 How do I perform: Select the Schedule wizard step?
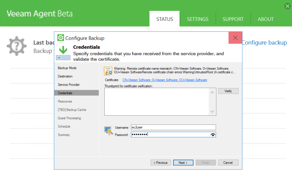pyautogui.click(x=64, y=127)
